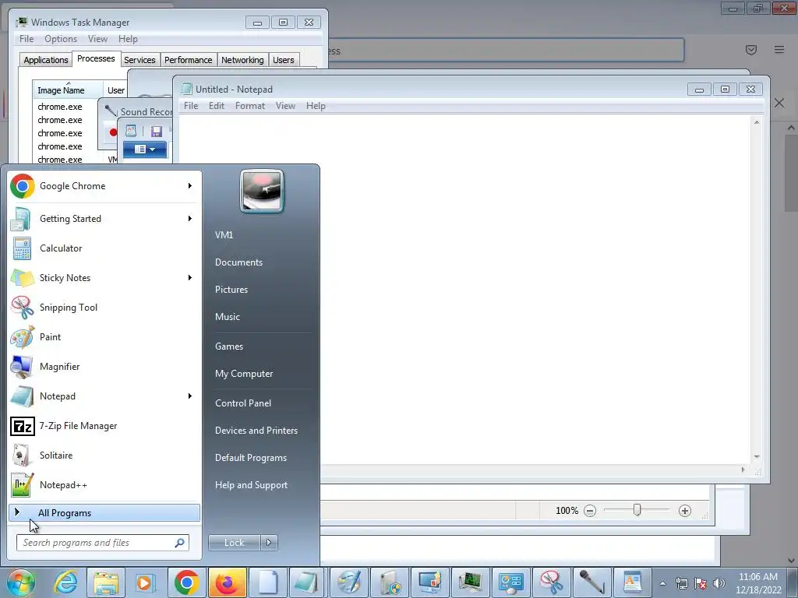Viewport: 798px width, 598px height.
Task: Click the WordPad zoom slider thumb
Action: click(637, 509)
